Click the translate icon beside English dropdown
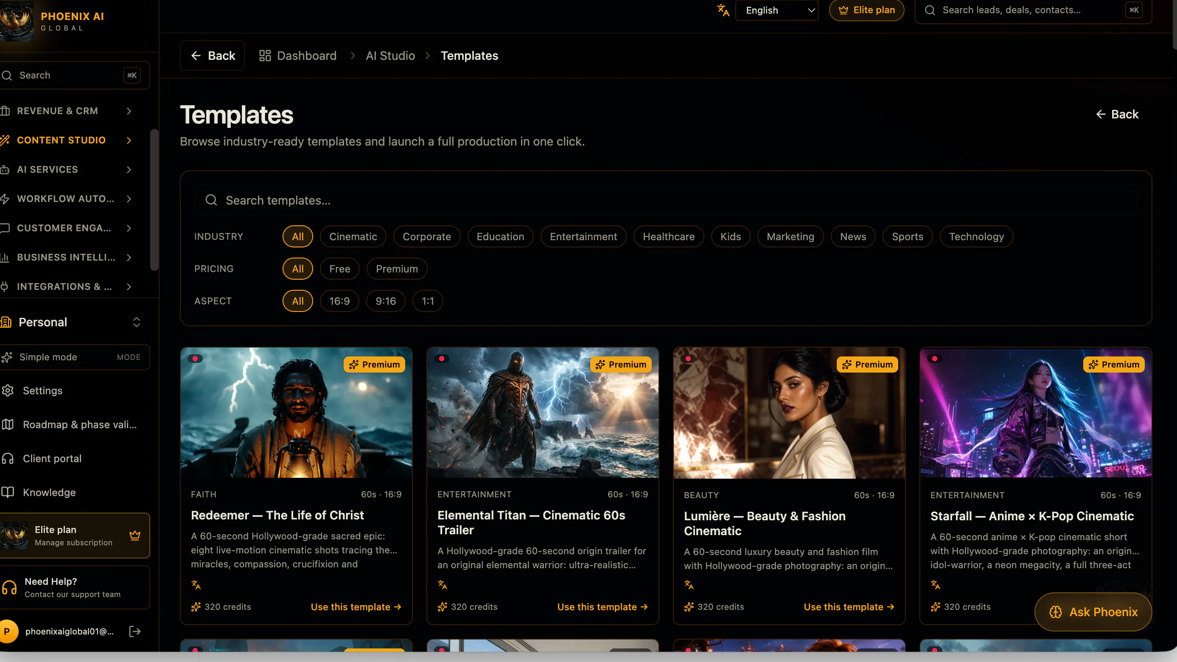1177x662 pixels. pos(723,10)
